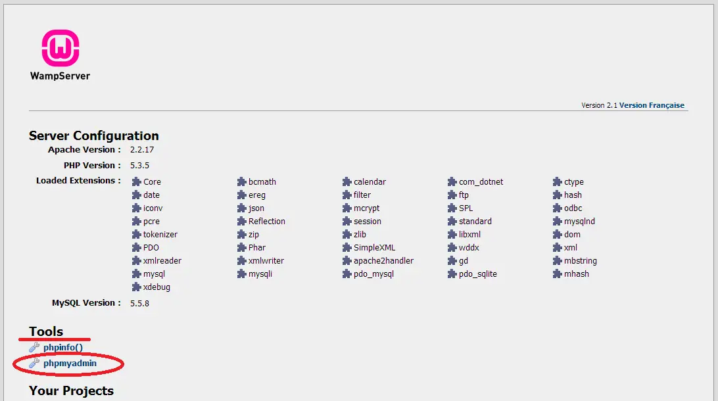Click the wrench icon beside phpinfo()

coord(34,348)
